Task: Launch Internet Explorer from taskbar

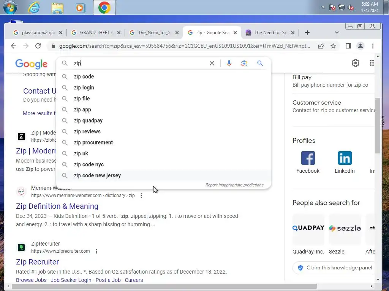Action: (x=34, y=8)
